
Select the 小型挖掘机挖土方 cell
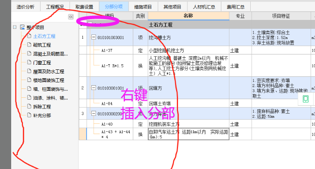pyautogui.click(x=188, y=50)
